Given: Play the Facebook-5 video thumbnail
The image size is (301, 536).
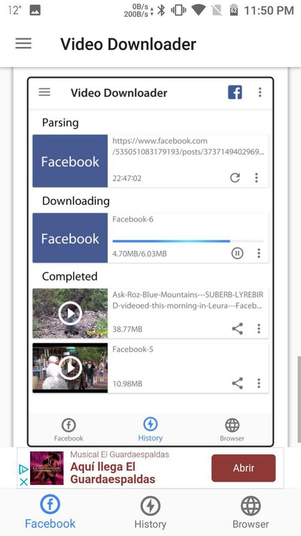Looking at the screenshot, I should pyautogui.click(x=70, y=368).
